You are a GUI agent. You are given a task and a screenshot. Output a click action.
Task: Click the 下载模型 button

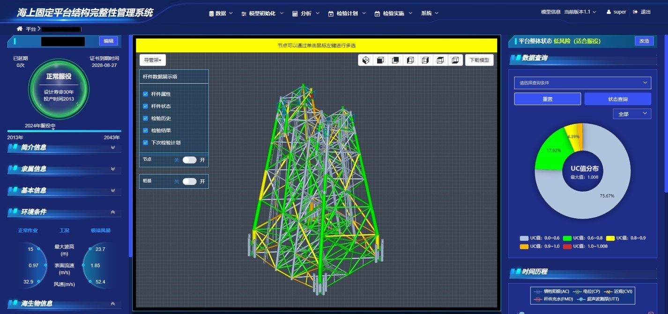click(x=479, y=60)
